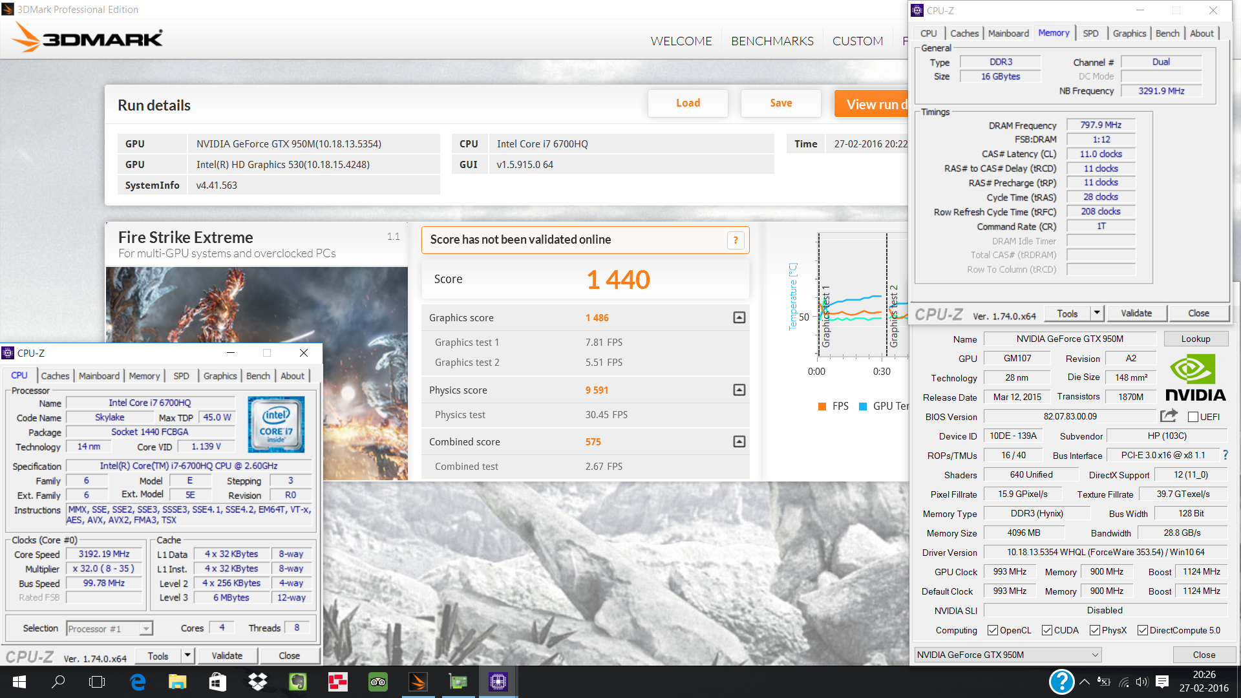This screenshot has height=698, width=1241.
Task: Open Dropbox from the taskbar
Action: [x=258, y=682]
